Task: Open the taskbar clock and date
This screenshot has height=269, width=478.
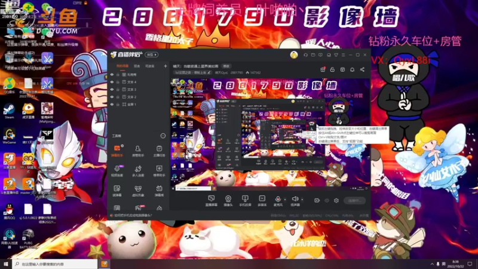Action: [455, 264]
